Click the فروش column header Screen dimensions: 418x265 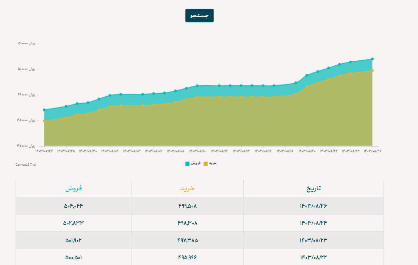[74, 188]
